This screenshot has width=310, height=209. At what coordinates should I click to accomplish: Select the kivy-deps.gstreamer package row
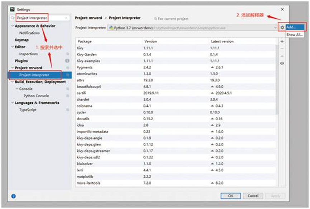pos(176,151)
